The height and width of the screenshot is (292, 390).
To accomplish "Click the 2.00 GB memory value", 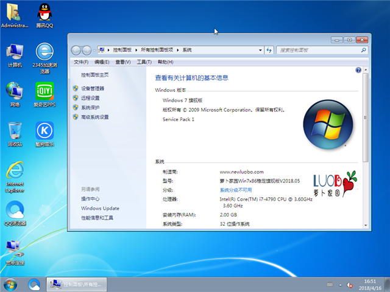I will [229, 215].
